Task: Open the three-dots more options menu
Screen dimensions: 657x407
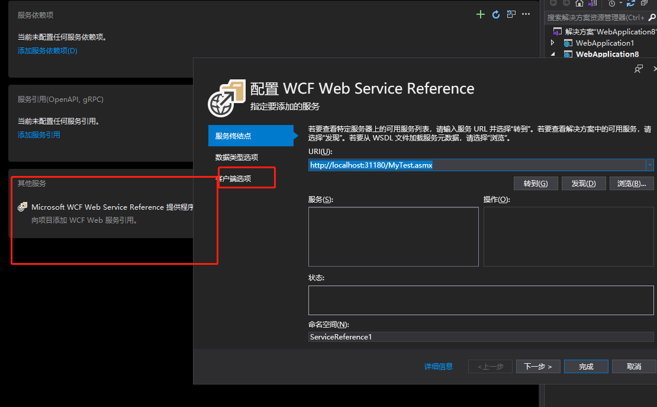Action: (526, 14)
